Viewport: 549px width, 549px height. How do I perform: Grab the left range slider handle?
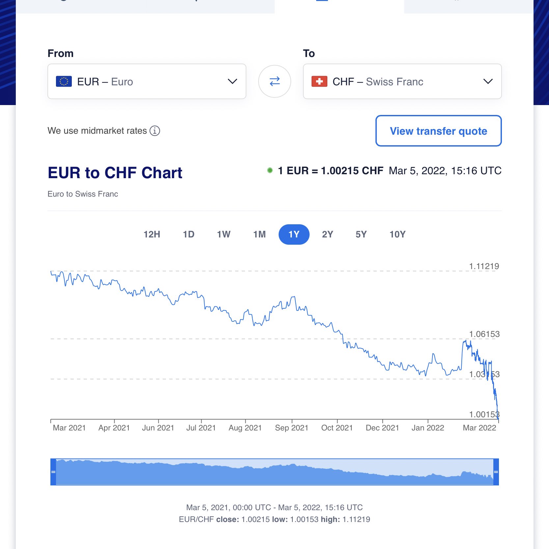click(53, 472)
